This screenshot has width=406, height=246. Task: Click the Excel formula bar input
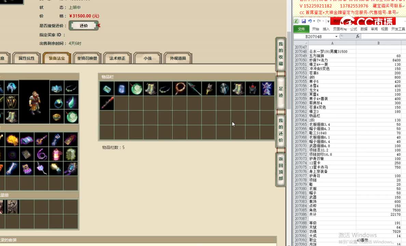click(383, 36)
